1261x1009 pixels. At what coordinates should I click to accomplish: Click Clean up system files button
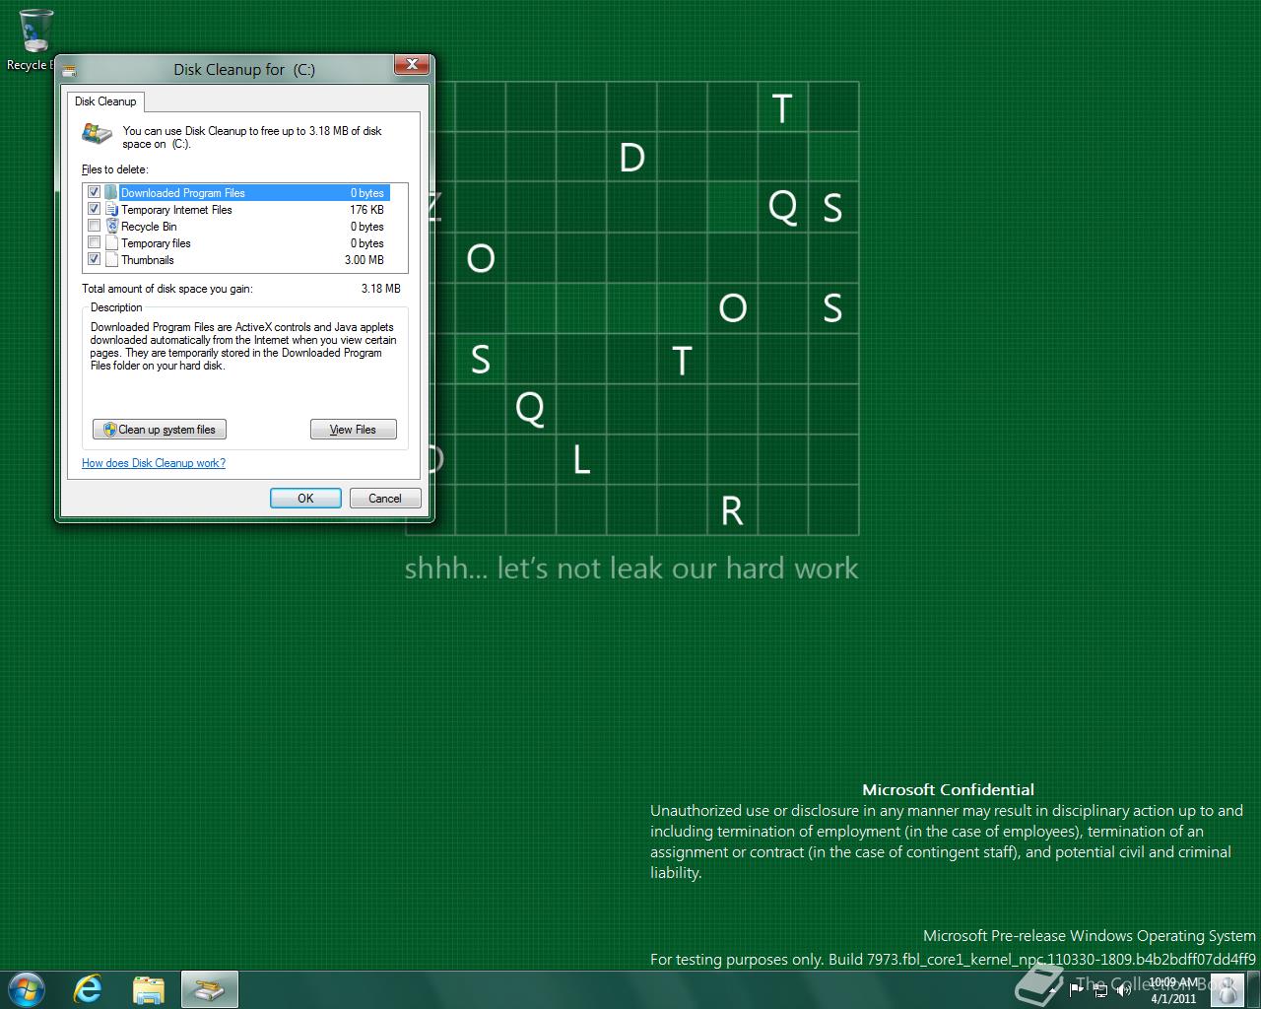(160, 430)
